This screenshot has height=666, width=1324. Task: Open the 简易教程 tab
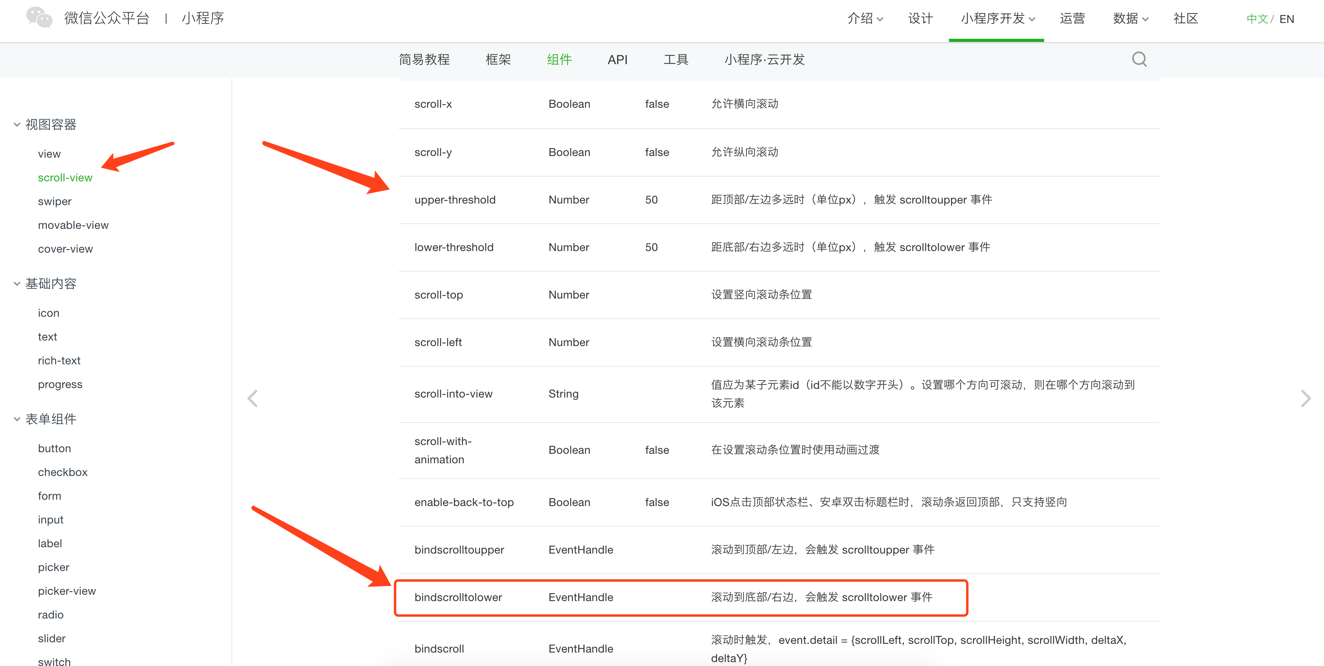click(424, 59)
